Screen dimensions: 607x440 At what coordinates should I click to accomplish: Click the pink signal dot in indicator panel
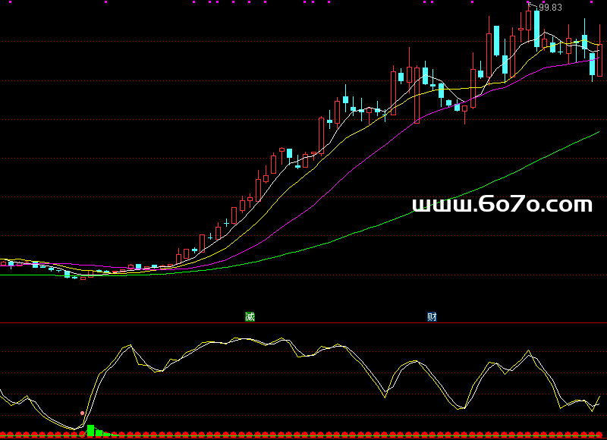pos(82,413)
